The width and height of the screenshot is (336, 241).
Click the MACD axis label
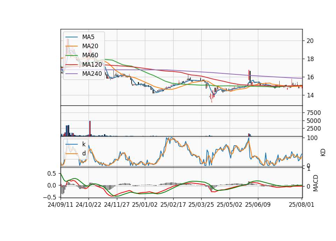(x=316, y=183)
